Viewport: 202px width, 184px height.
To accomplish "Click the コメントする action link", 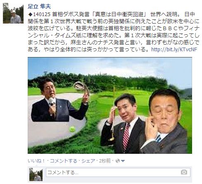I will pyautogui.click(x=64, y=161).
